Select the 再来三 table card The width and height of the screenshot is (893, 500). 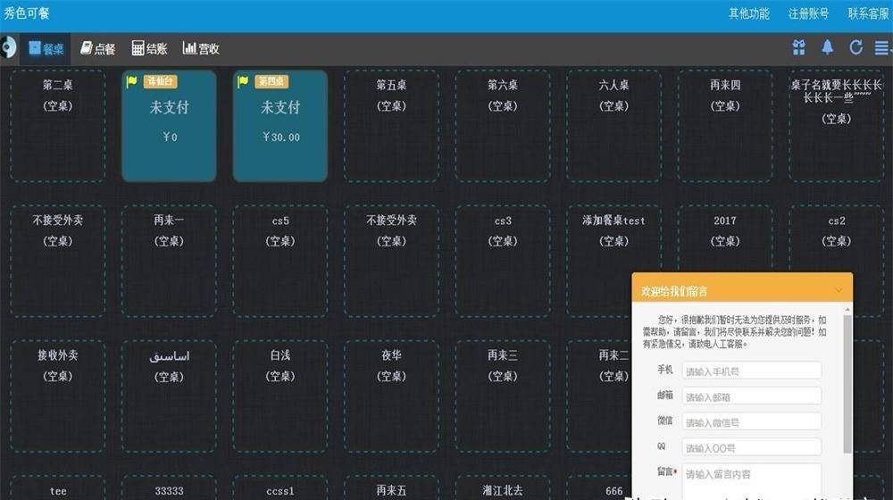pyautogui.click(x=502, y=396)
